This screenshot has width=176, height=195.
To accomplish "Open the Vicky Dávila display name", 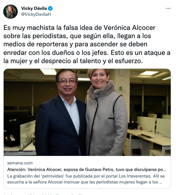I will click(x=34, y=9).
